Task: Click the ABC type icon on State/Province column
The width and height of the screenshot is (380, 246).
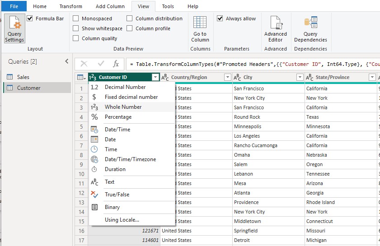Action: pyautogui.click(x=310, y=78)
